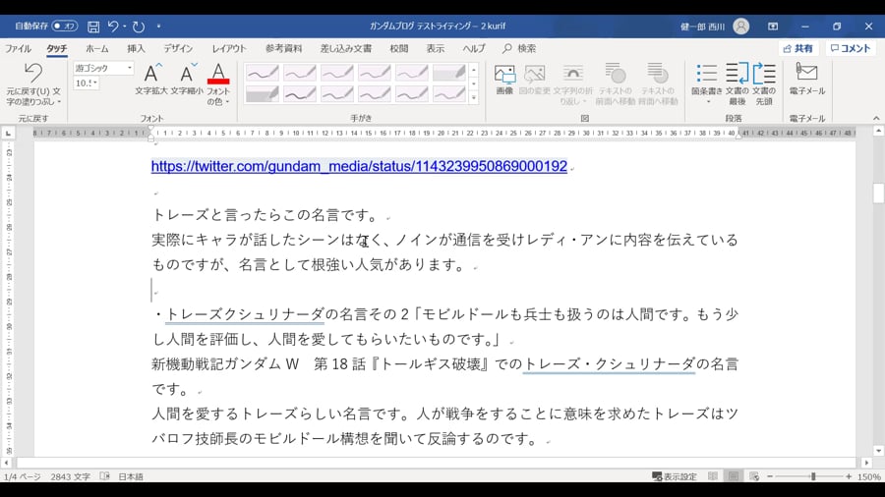
Task: Jump to document start with 文書の先頭
Action: (764, 83)
